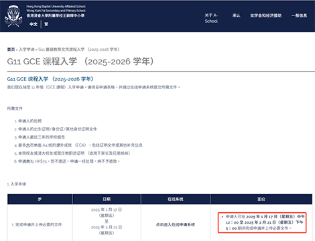315x241 pixels.
Task: Click the 言论 table column header
Action: 261,199
